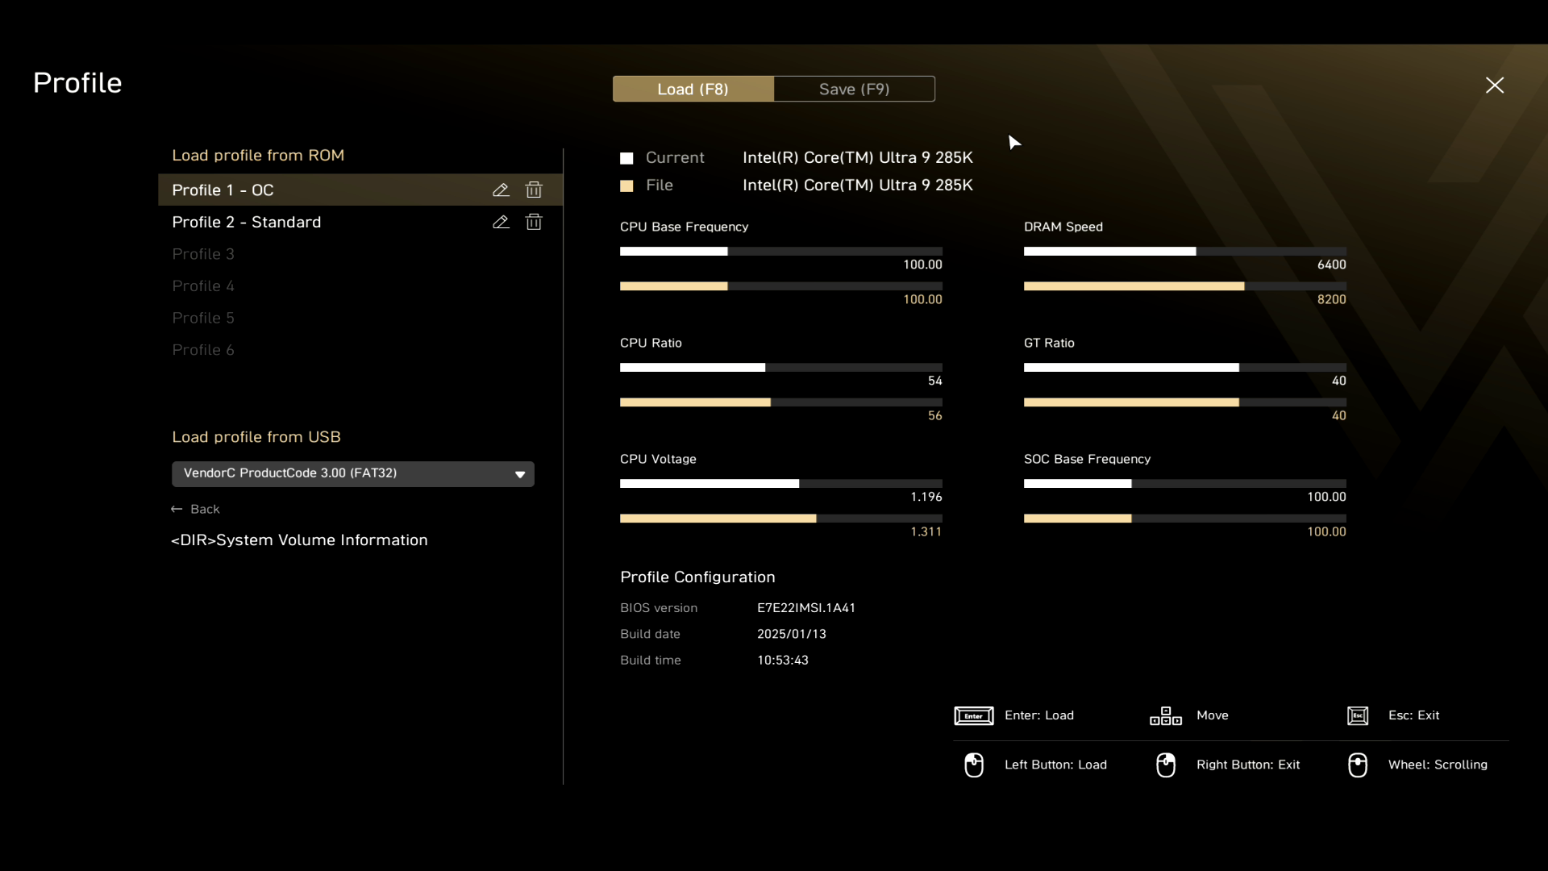
Task: Click the Enter key icon for Load
Action: 973,716
